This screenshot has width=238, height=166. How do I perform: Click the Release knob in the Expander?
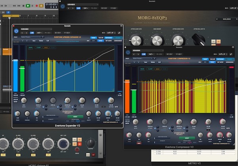click(x=67, y=100)
